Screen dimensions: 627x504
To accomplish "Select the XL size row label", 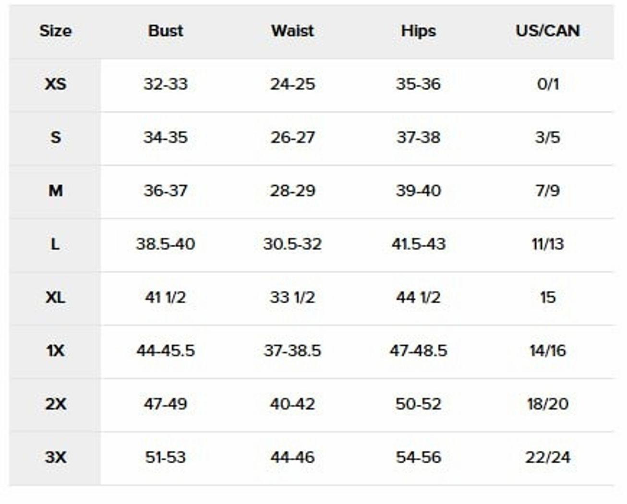I will click(x=55, y=298).
